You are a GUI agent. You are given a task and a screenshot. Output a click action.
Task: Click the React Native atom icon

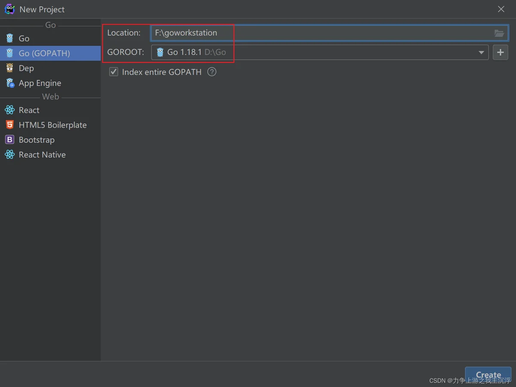click(10, 154)
